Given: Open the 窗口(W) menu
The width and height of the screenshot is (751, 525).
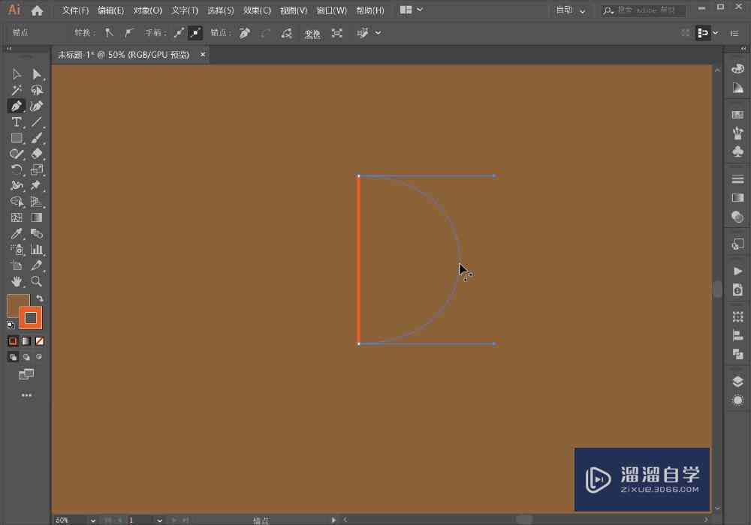Looking at the screenshot, I should point(331,10).
